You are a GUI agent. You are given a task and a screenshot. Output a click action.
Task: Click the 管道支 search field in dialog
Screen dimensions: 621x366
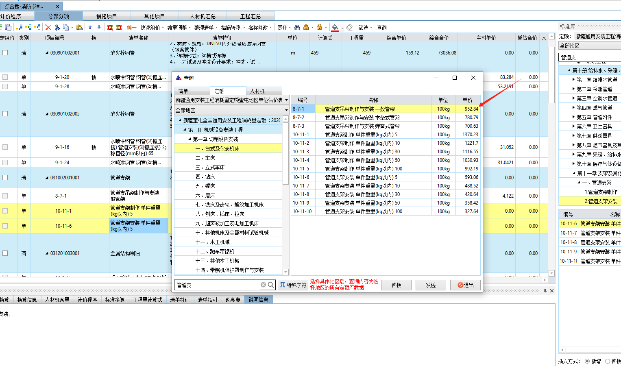218,285
